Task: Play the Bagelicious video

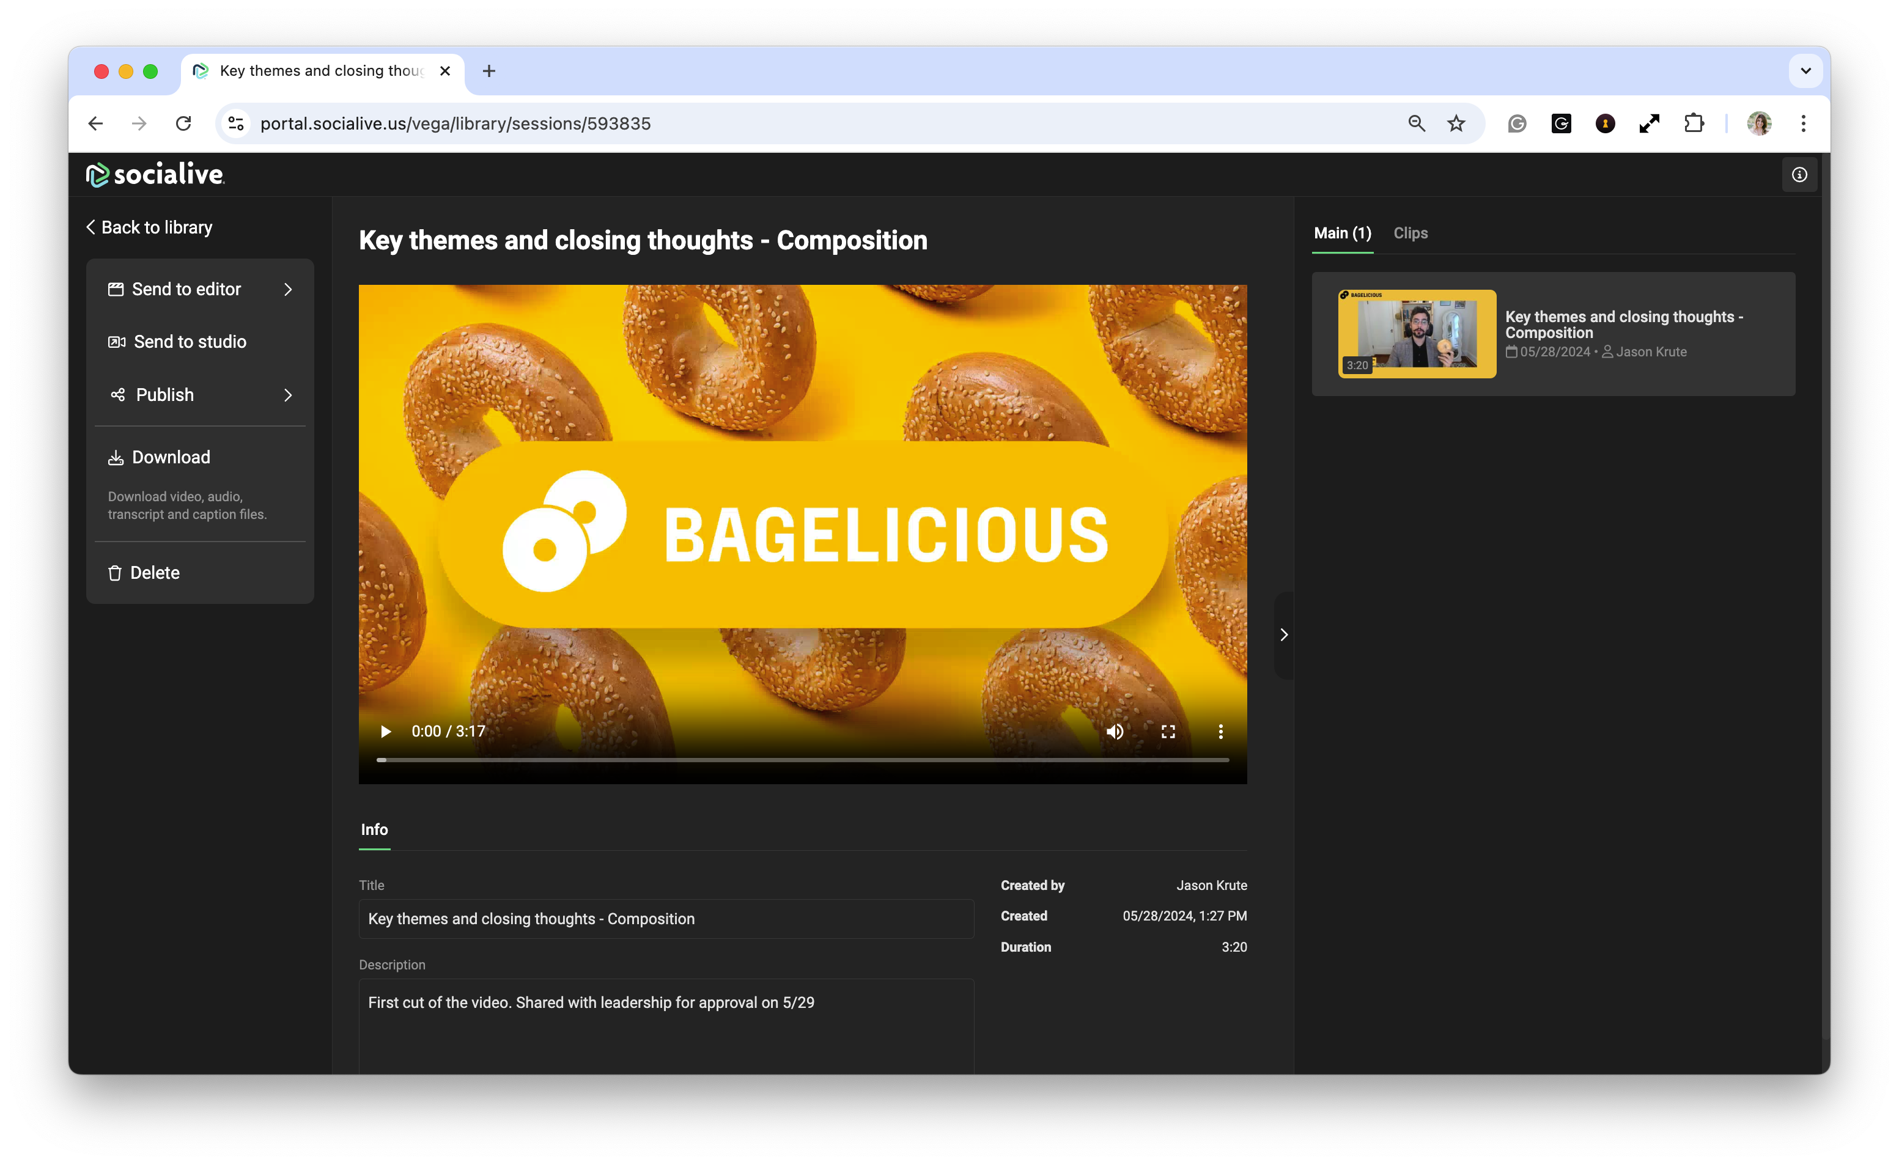Action: coord(385,731)
